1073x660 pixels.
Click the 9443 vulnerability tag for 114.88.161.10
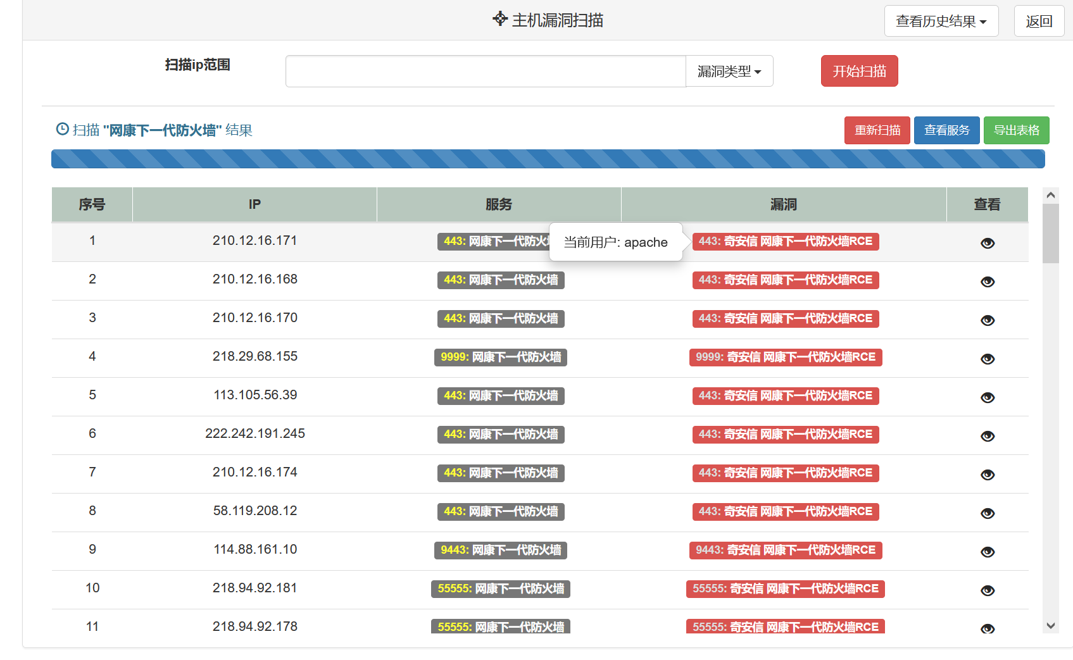click(786, 550)
